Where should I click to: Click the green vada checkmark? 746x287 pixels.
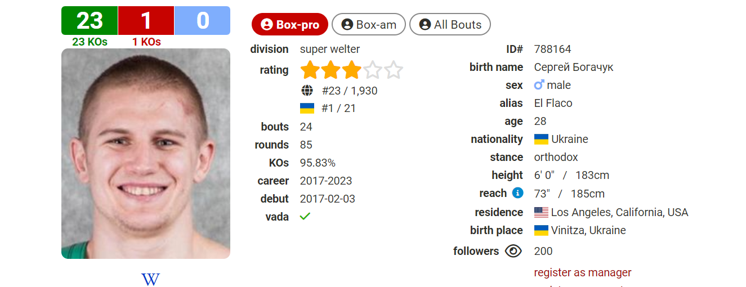click(x=305, y=216)
